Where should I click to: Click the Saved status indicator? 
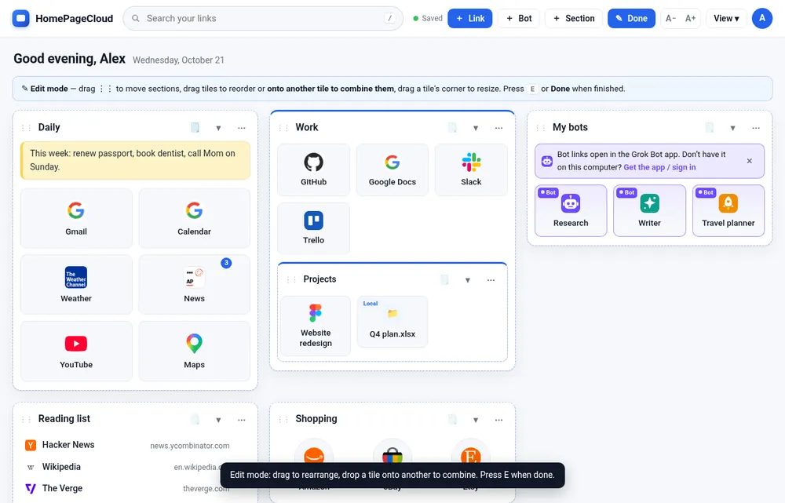428,19
